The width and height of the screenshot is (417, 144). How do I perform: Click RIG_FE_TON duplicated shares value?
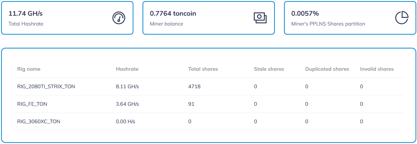[307, 104]
